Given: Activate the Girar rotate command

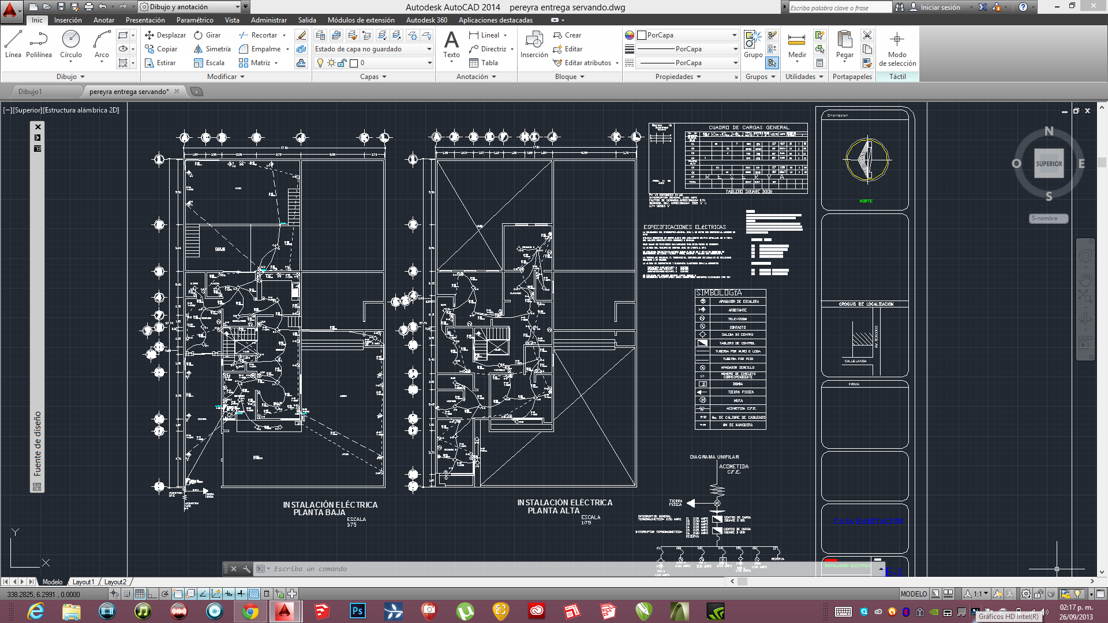Looking at the screenshot, I should coord(208,35).
